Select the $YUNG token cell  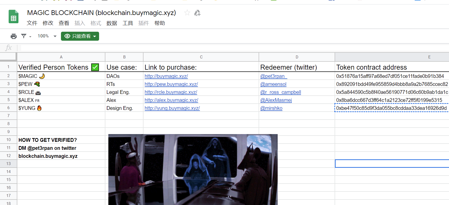pyautogui.click(x=61, y=108)
